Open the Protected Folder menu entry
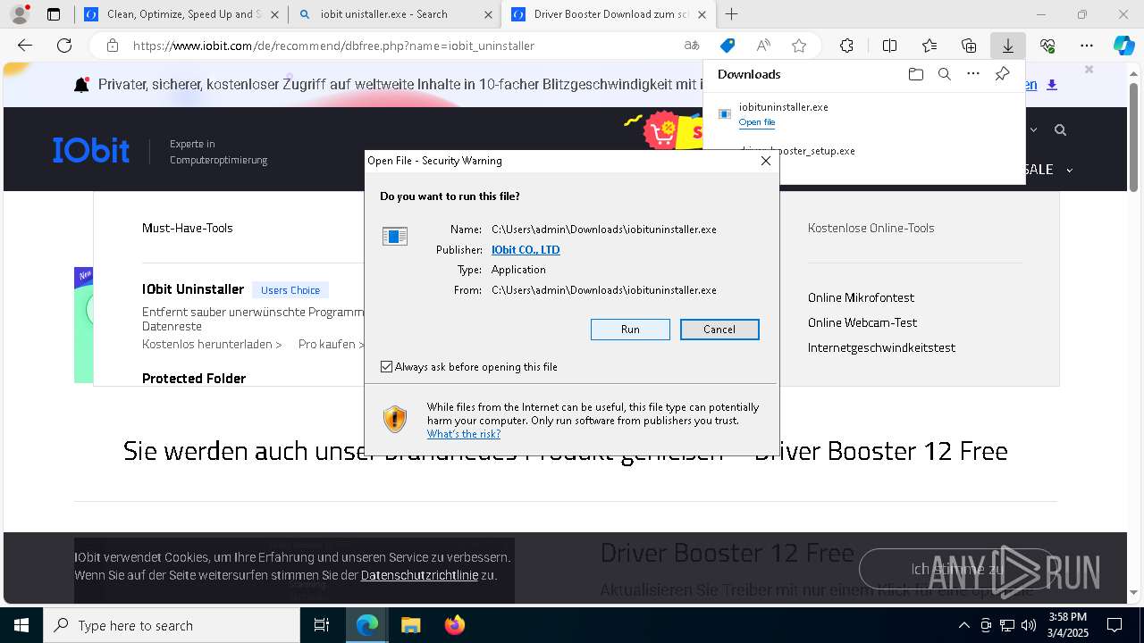The width and height of the screenshot is (1144, 643). click(x=194, y=379)
